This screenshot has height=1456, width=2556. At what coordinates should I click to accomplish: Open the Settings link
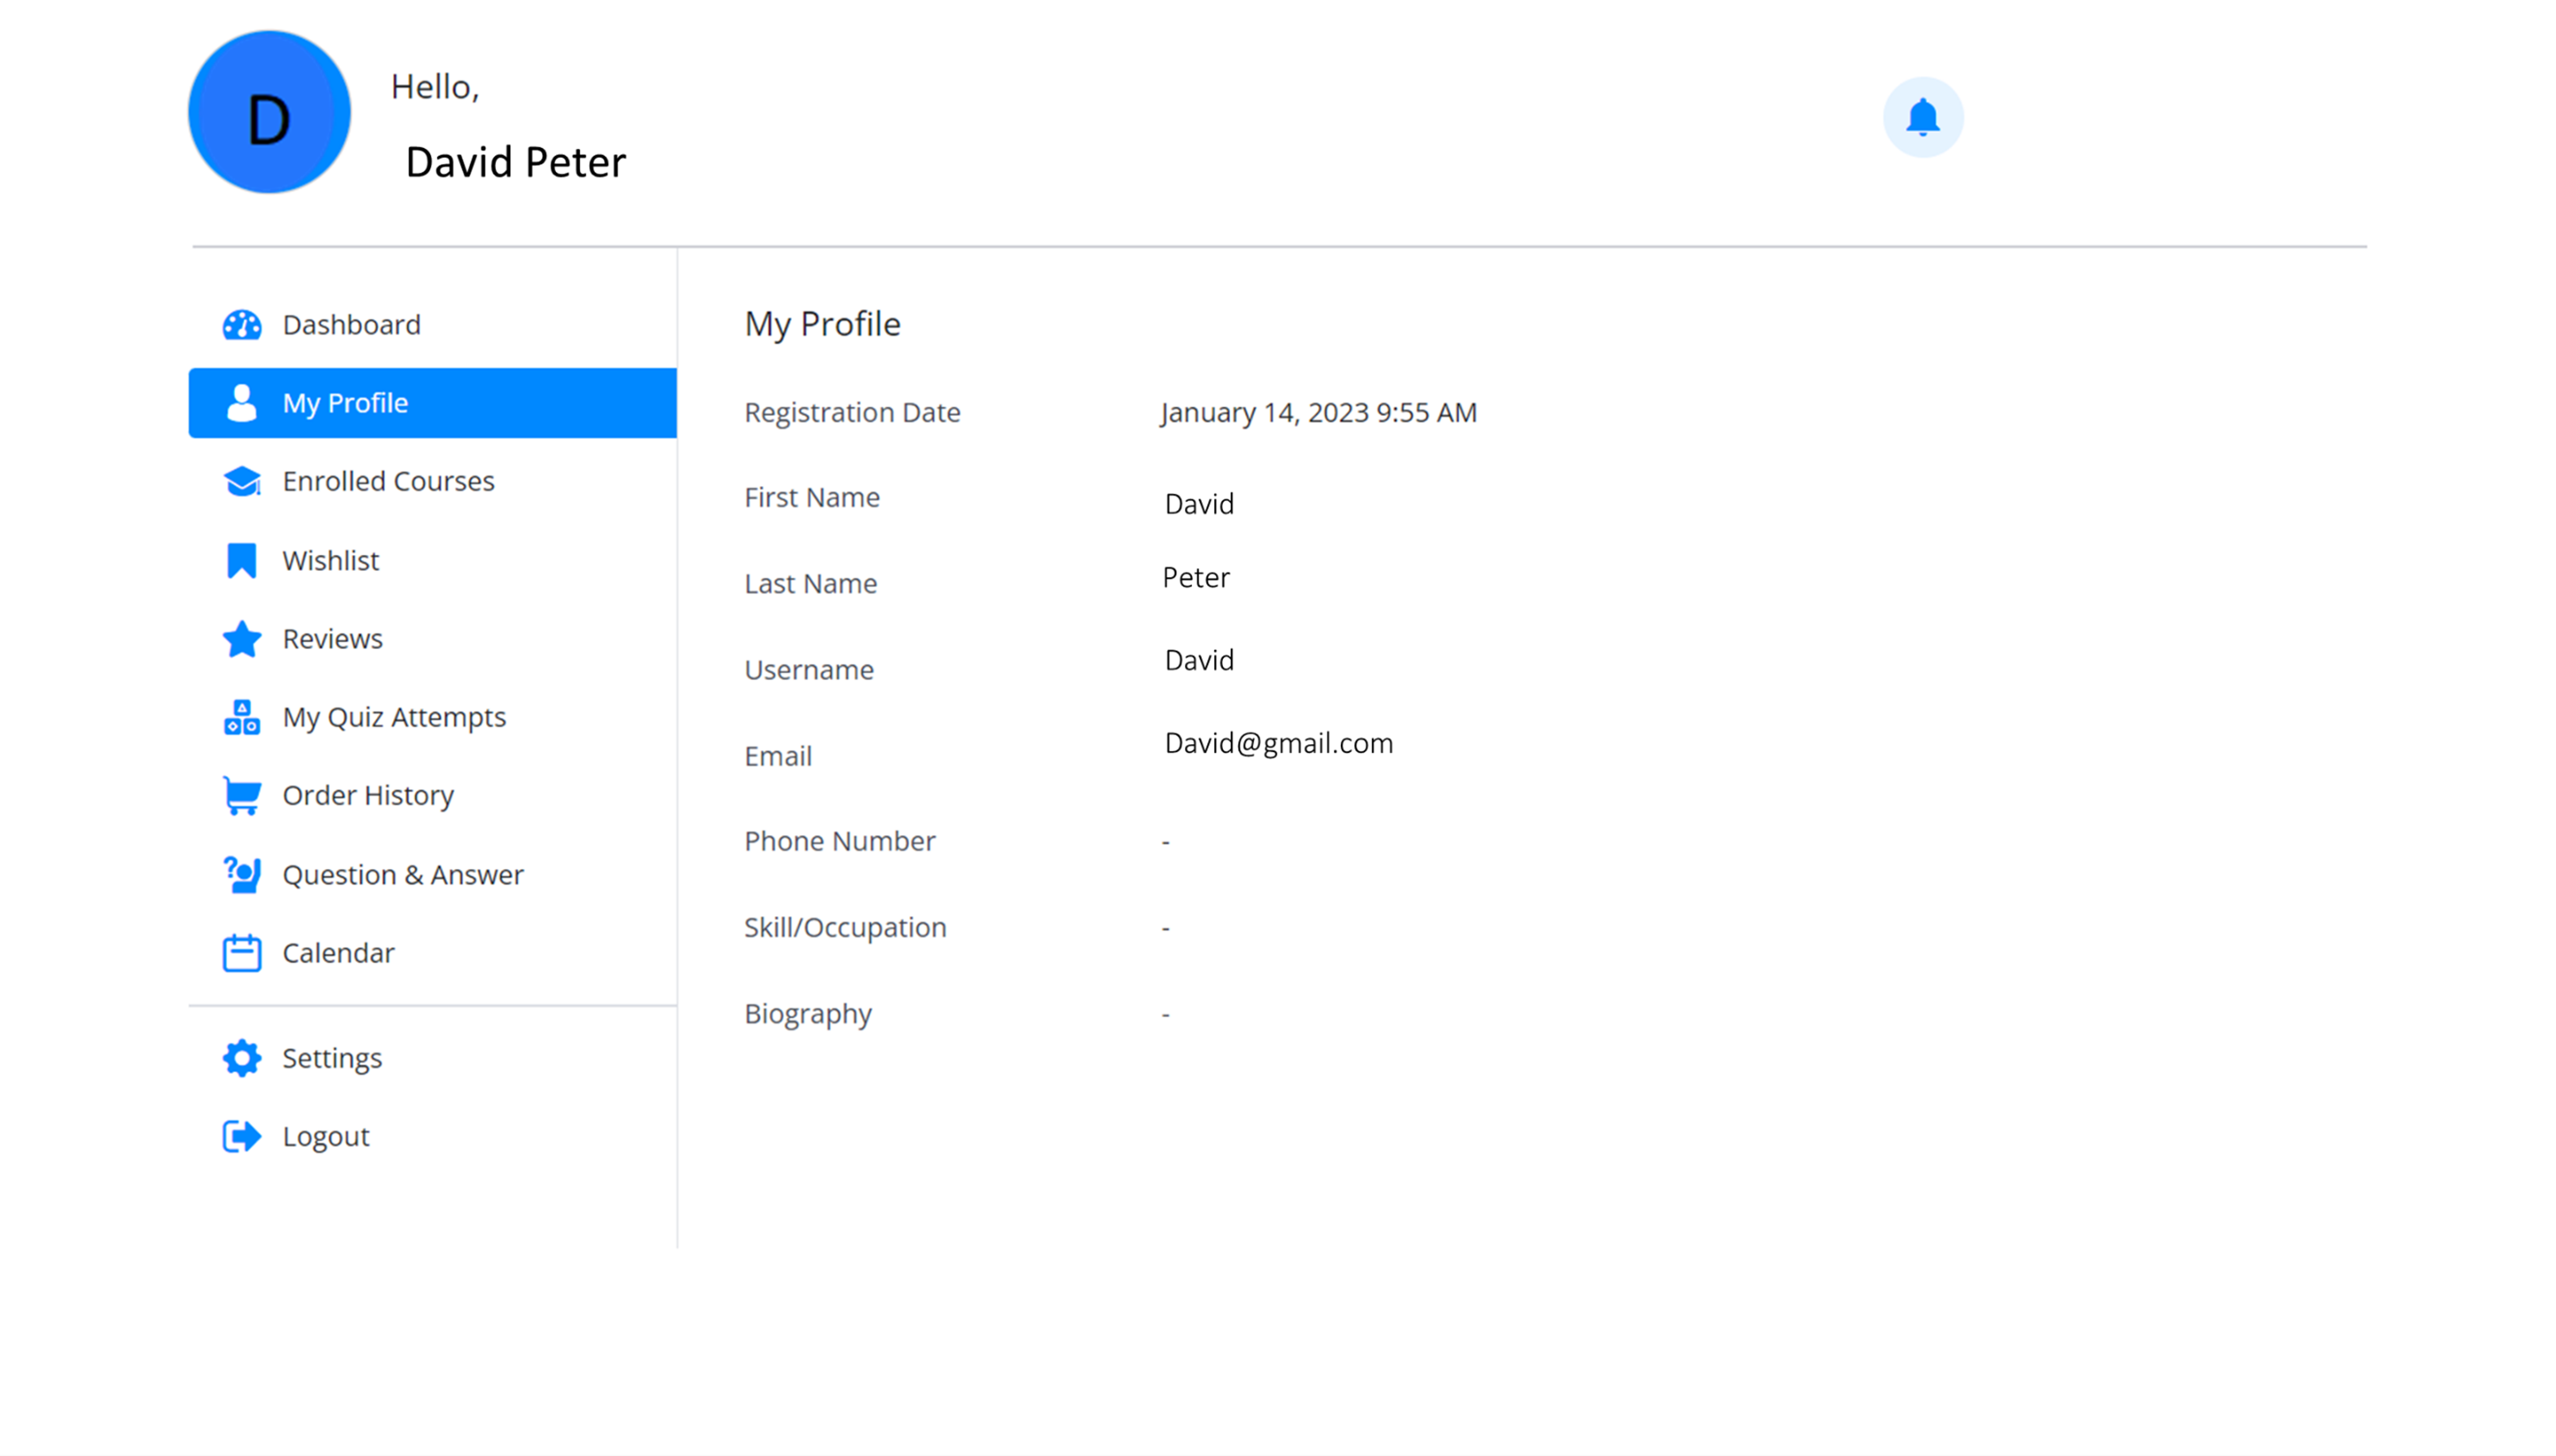[332, 1058]
